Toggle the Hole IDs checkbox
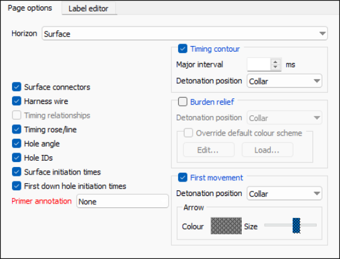Image resolution: width=340 pixels, height=259 pixels. [x=16, y=158]
